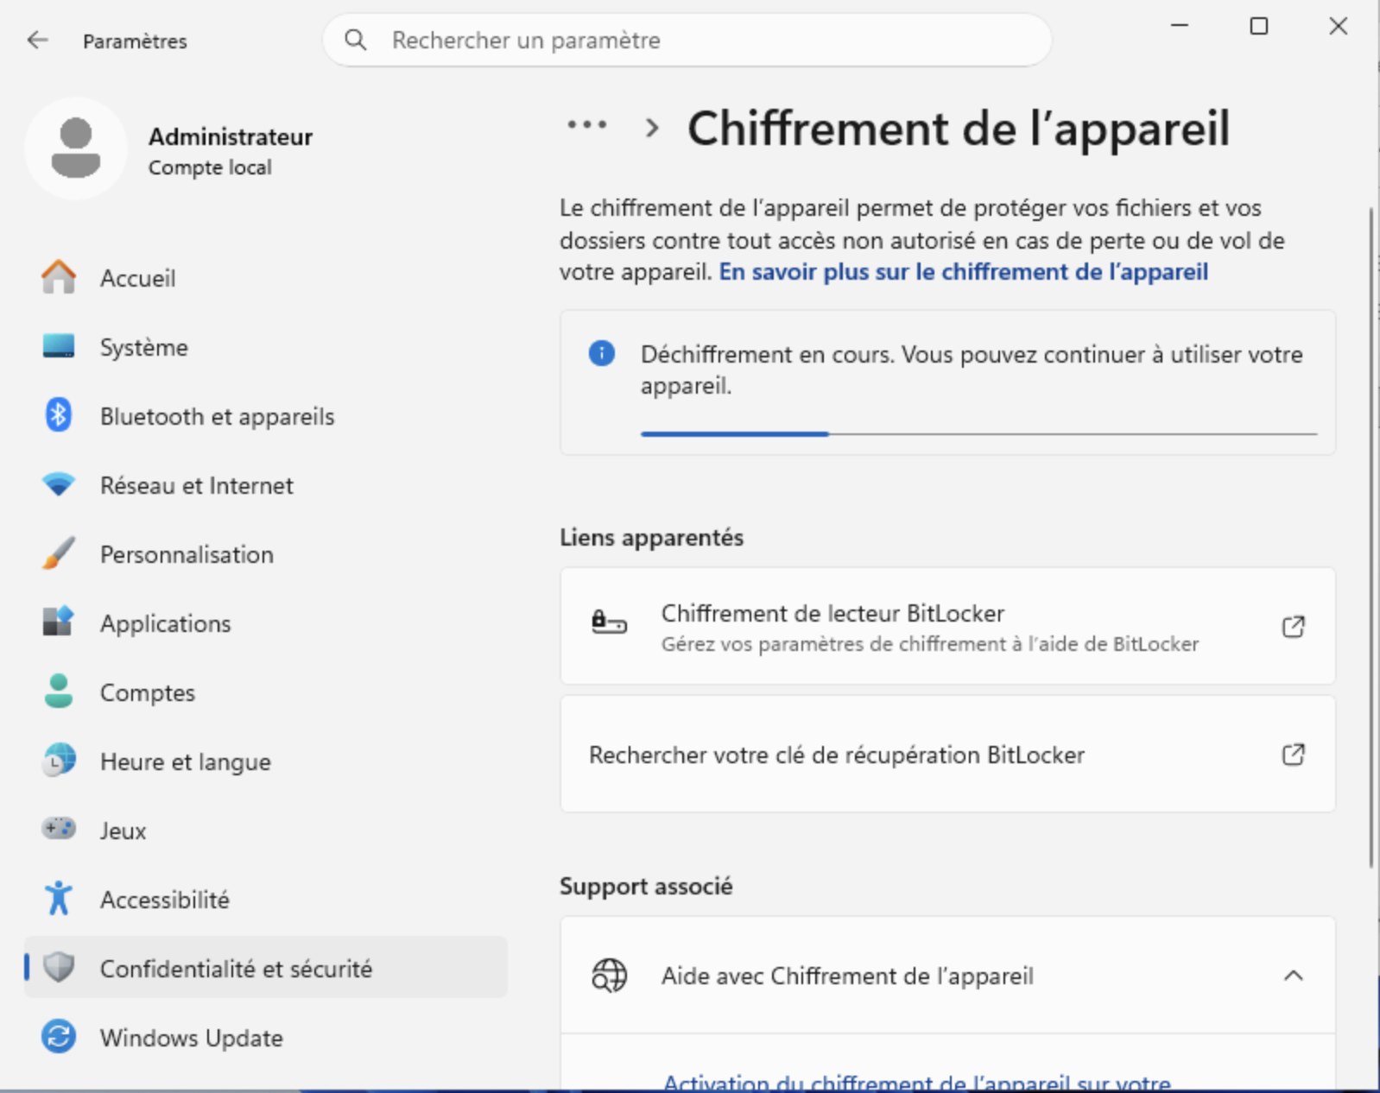Click the recovery key external link icon
The width and height of the screenshot is (1380, 1093).
coord(1293,754)
